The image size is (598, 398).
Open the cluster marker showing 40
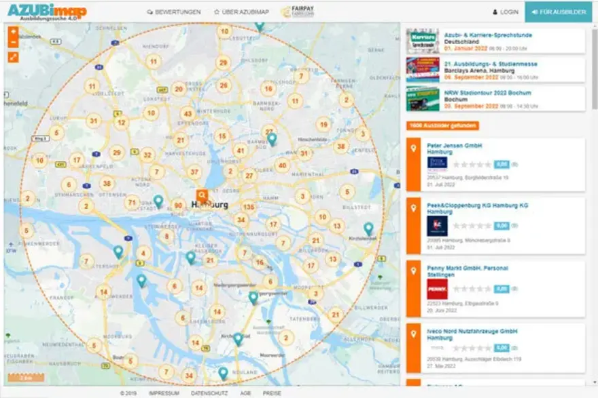[282, 165]
